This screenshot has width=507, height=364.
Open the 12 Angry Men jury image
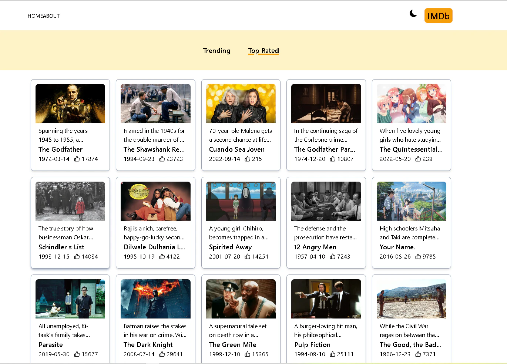326,201
